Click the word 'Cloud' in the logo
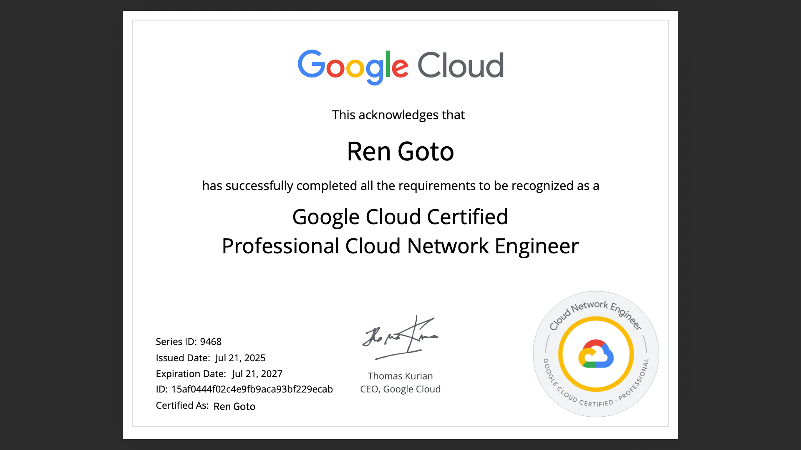The width and height of the screenshot is (801, 450). pyautogui.click(x=461, y=66)
